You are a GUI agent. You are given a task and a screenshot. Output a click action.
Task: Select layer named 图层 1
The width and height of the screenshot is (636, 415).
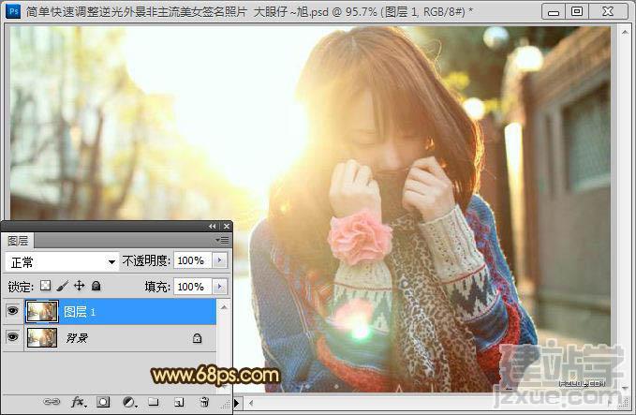point(80,312)
